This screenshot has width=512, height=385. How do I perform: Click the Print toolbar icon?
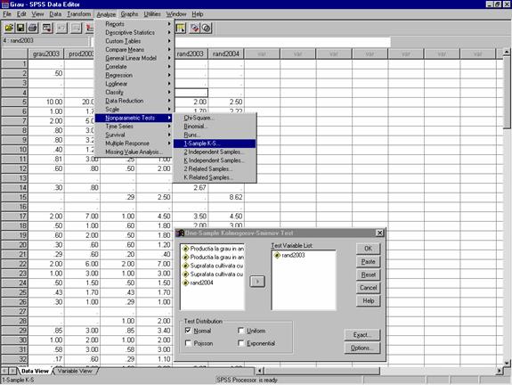click(x=32, y=29)
